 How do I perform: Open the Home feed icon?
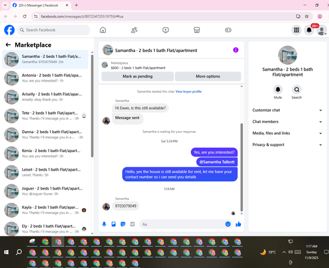[x=103, y=30]
